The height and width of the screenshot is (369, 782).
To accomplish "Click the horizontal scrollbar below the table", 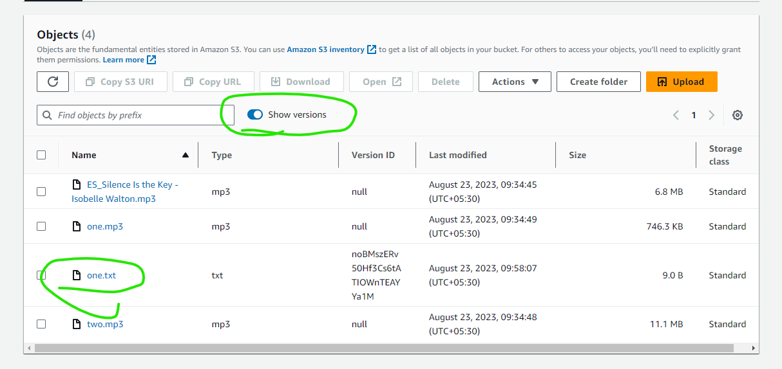I will pyautogui.click(x=384, y=348).
